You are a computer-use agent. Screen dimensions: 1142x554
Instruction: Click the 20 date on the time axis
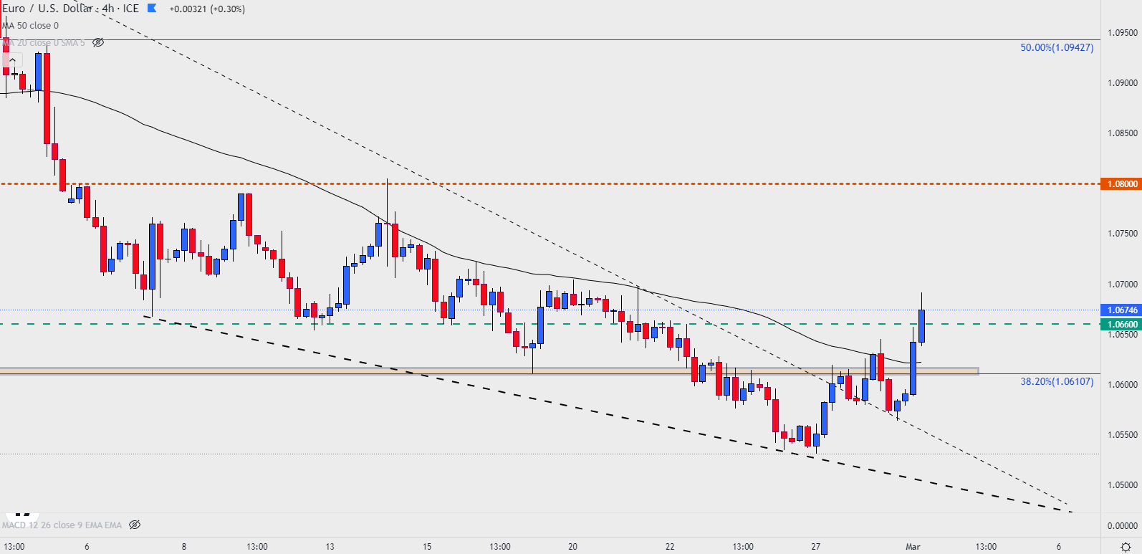pos(573,547)
